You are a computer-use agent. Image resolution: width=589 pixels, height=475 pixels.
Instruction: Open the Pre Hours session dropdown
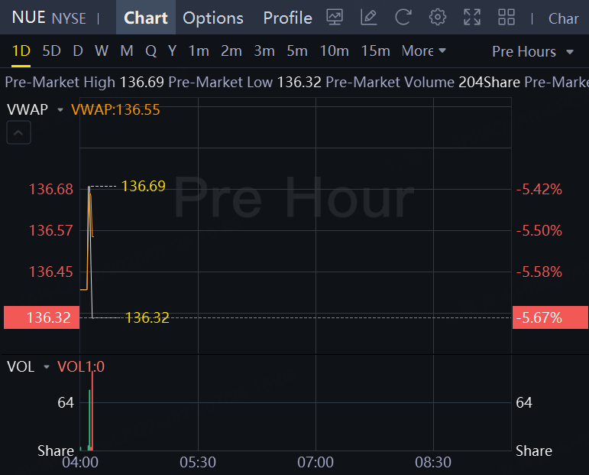tap(532, 51)
